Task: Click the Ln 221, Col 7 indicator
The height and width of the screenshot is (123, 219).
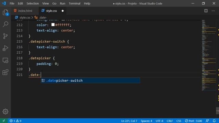Action: [129, 121]
